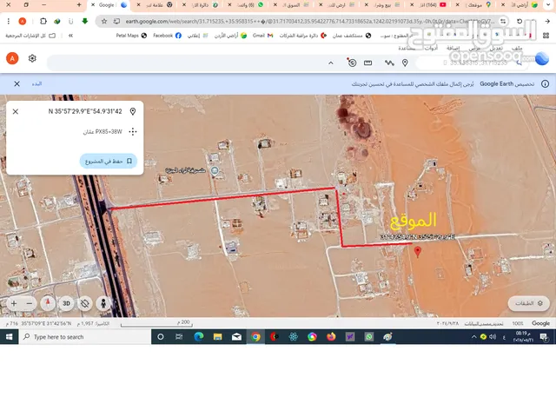Click the Windows taskbar search box
Viewport: 556px width, 417px height.
click(85, 337)
